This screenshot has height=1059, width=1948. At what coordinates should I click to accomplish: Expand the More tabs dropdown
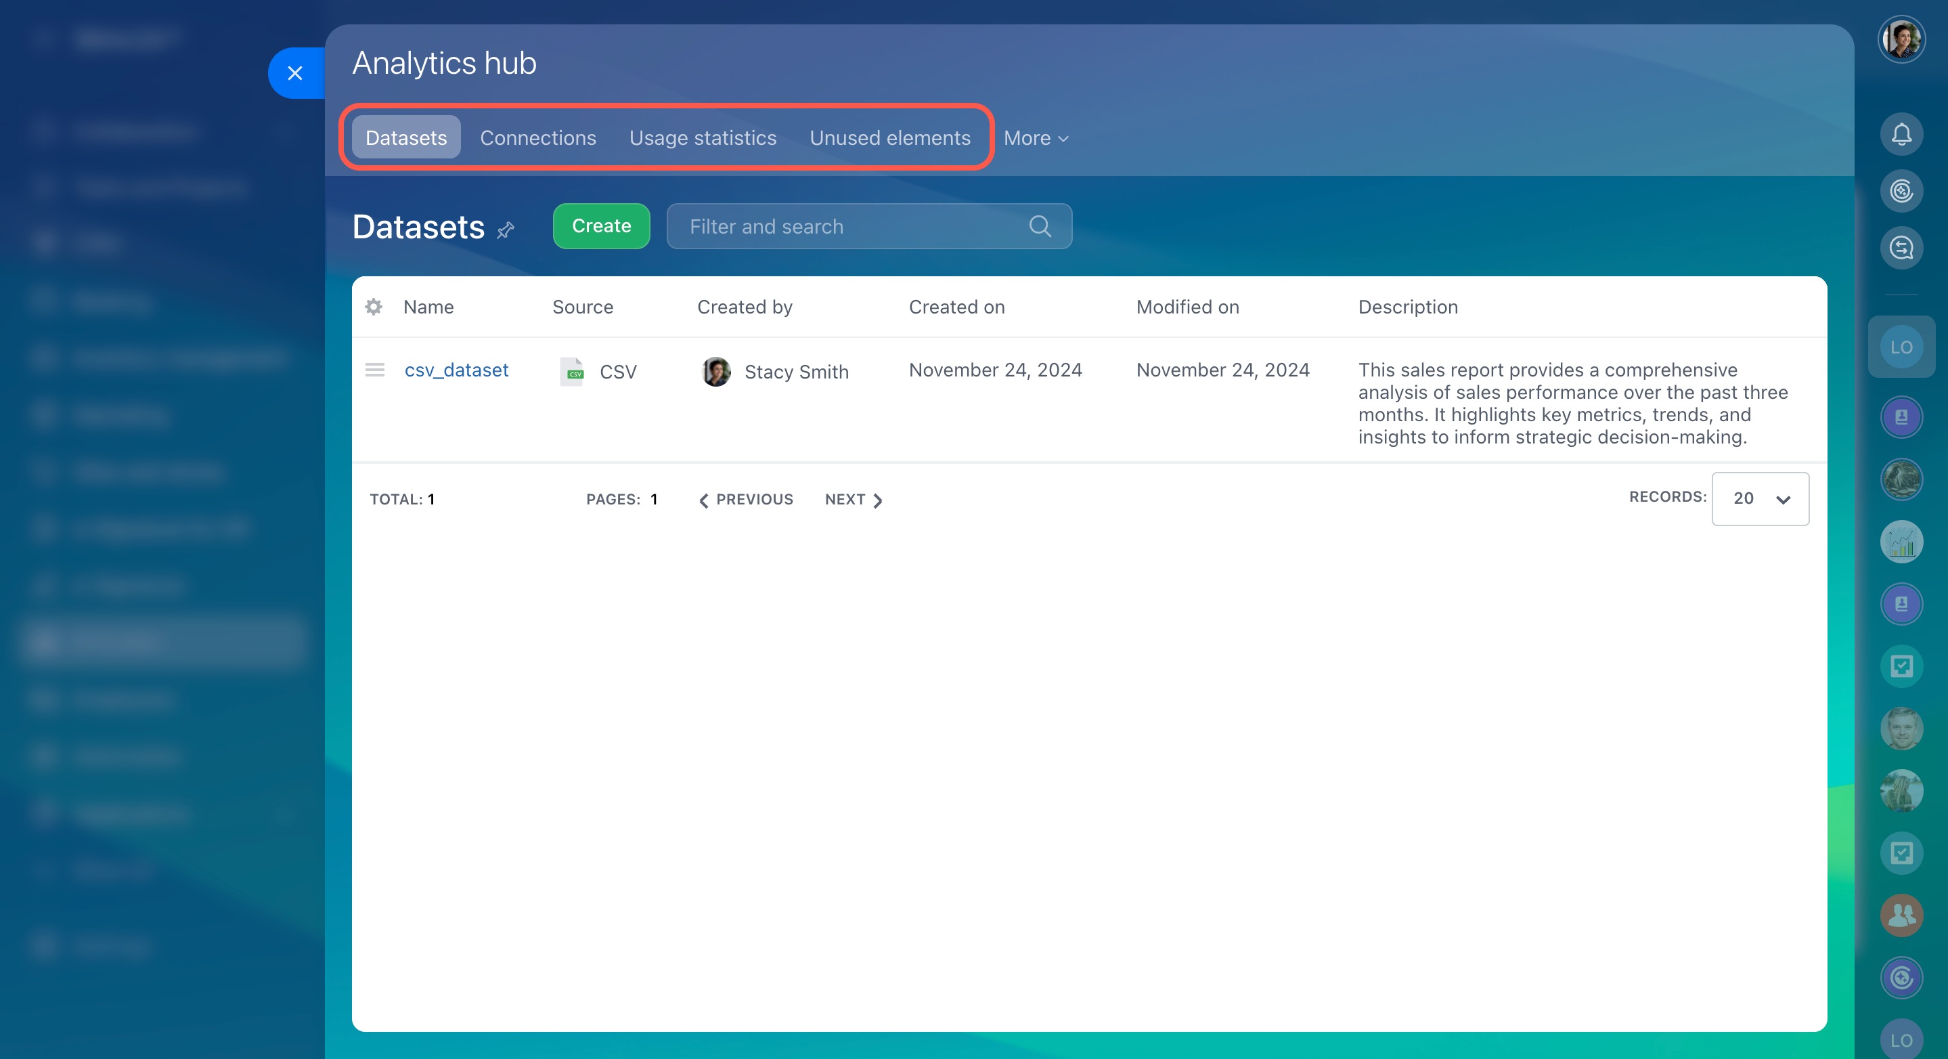coord(1035,137)
